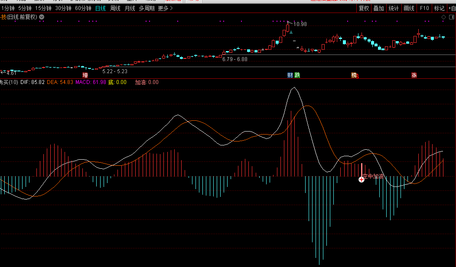Click the 增 event marker on the chart
This screenshot has width=456, height=267.
point(91,75)
